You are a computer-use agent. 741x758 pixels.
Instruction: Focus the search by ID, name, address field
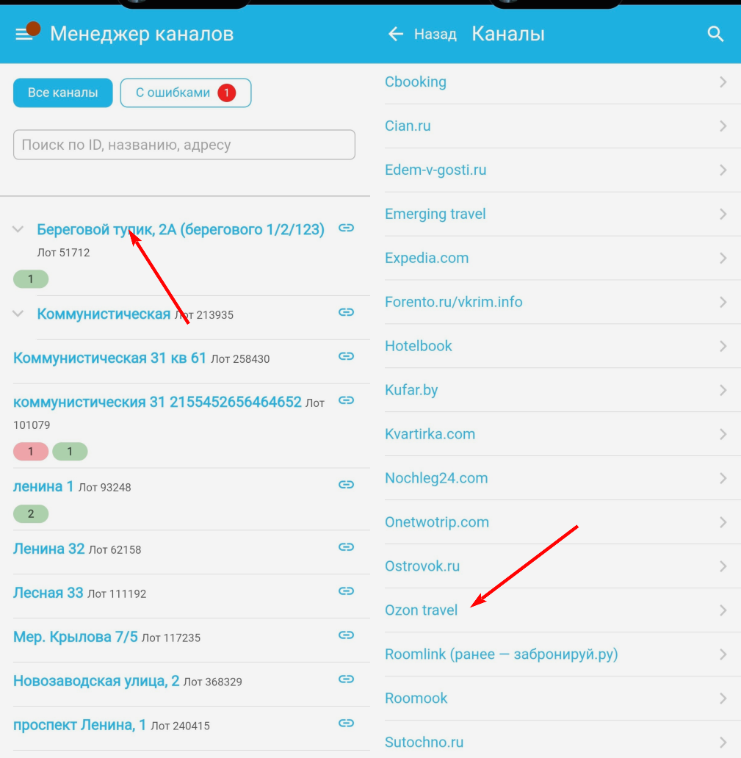tap(184, 145)
